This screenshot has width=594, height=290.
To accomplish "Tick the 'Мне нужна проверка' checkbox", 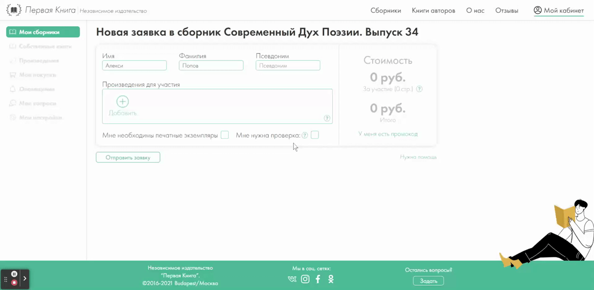I will (315, 135).
